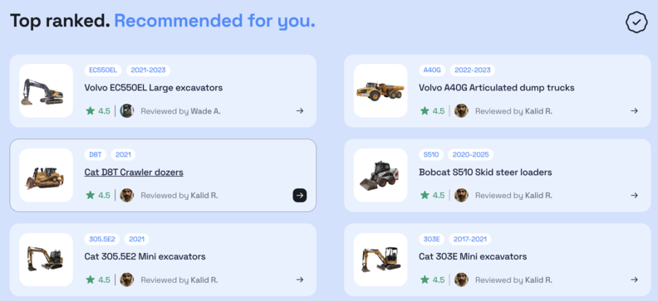Screen dimensions: 658x301
Task: Open Cat D8T Crawler dozers link
Action: point(134,172)
